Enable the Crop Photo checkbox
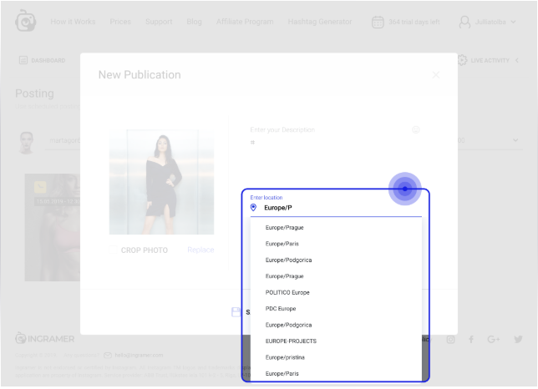 click(113, 250)
